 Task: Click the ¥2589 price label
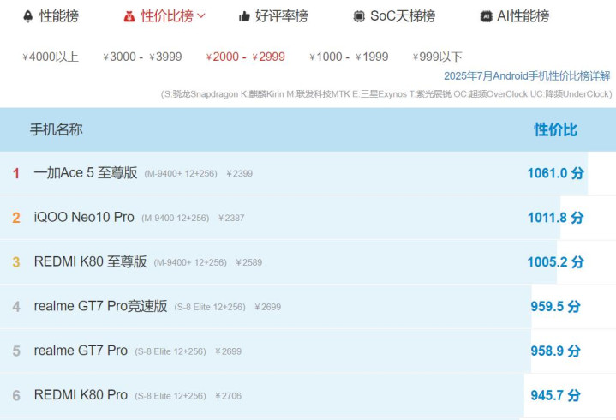tap(249, 262)
